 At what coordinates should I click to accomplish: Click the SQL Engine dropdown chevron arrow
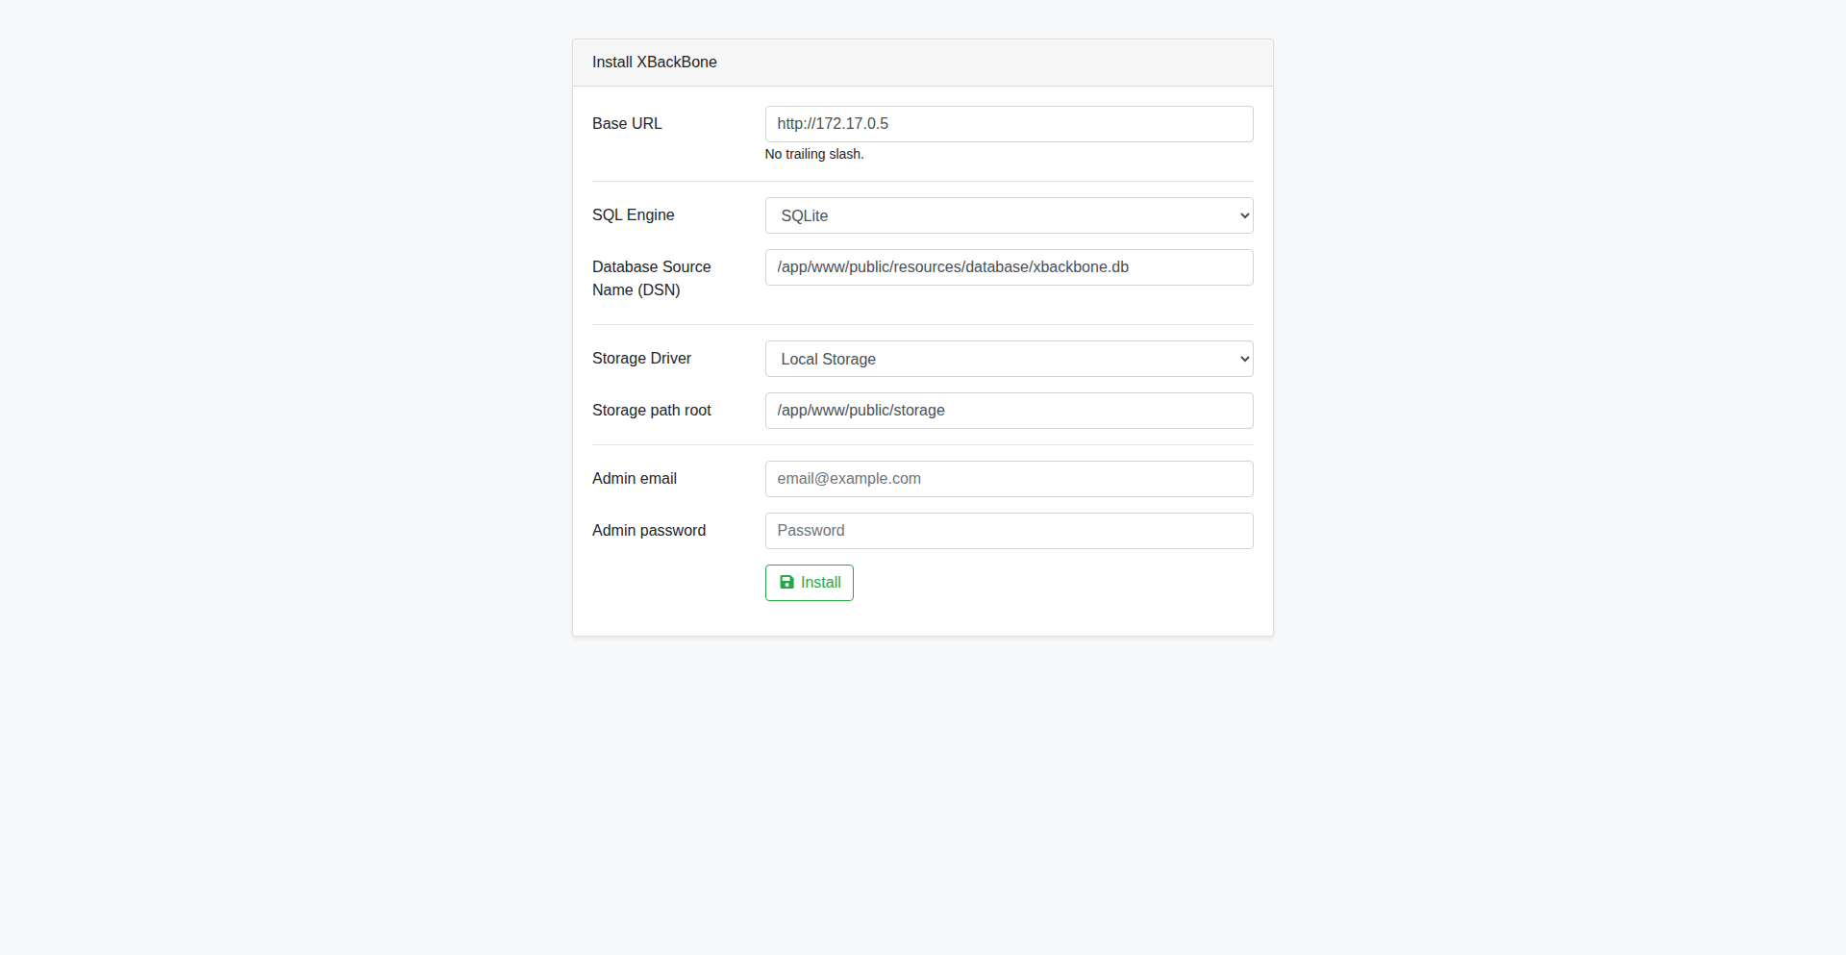point(1244,215)
